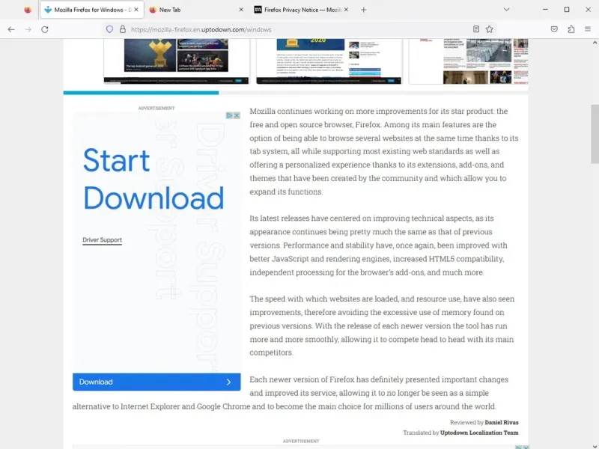Viewport: 599px width, 449px height.
Task: Switch to Firefox Privacy Notice tab
Action: [302, 10]
